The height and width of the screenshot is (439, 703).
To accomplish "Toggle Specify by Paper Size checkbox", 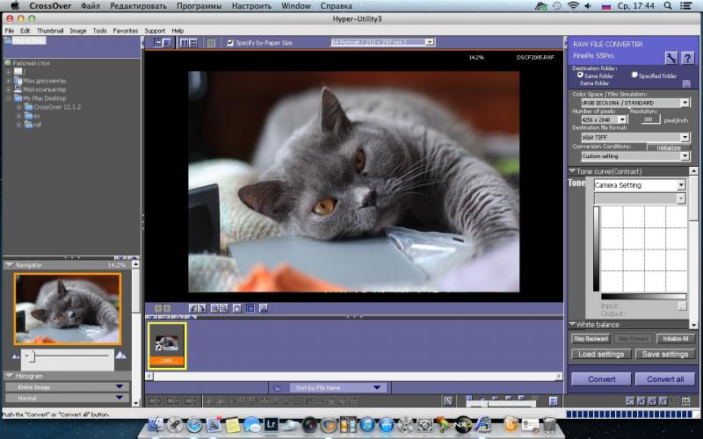I will point(230,43).
